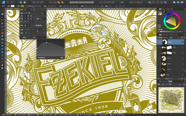Select the Node tool in left toolbar

click(x=2, y=17)
